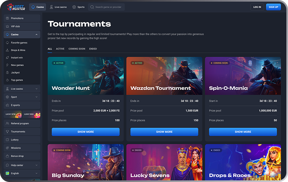Open Jackpot icon in sidebar
Viewport: 288px width, 182px height.
tap(7, 72)
